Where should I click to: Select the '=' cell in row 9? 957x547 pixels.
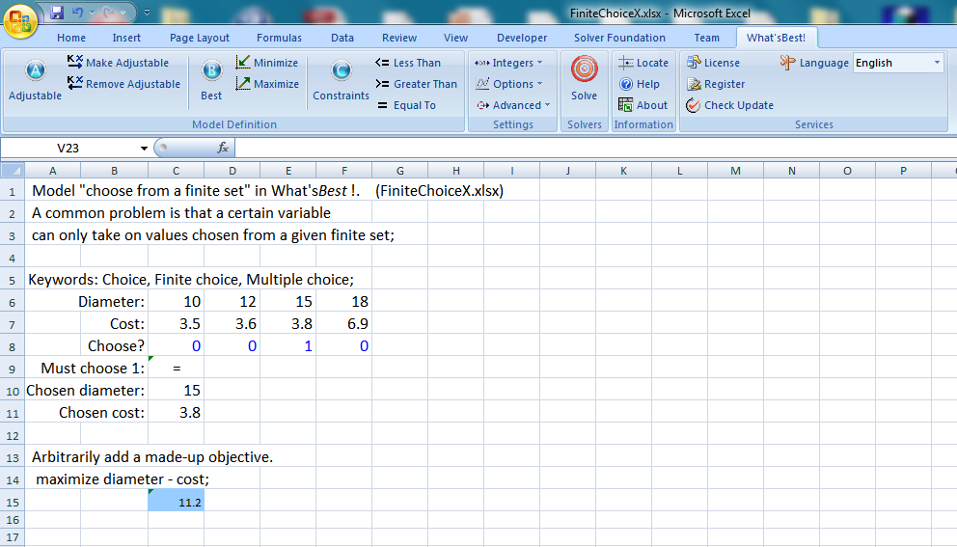click(x=176, y=369)
